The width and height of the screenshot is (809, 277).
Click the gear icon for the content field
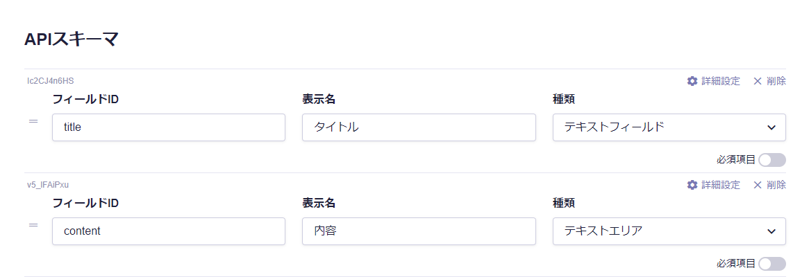[692, 185]
